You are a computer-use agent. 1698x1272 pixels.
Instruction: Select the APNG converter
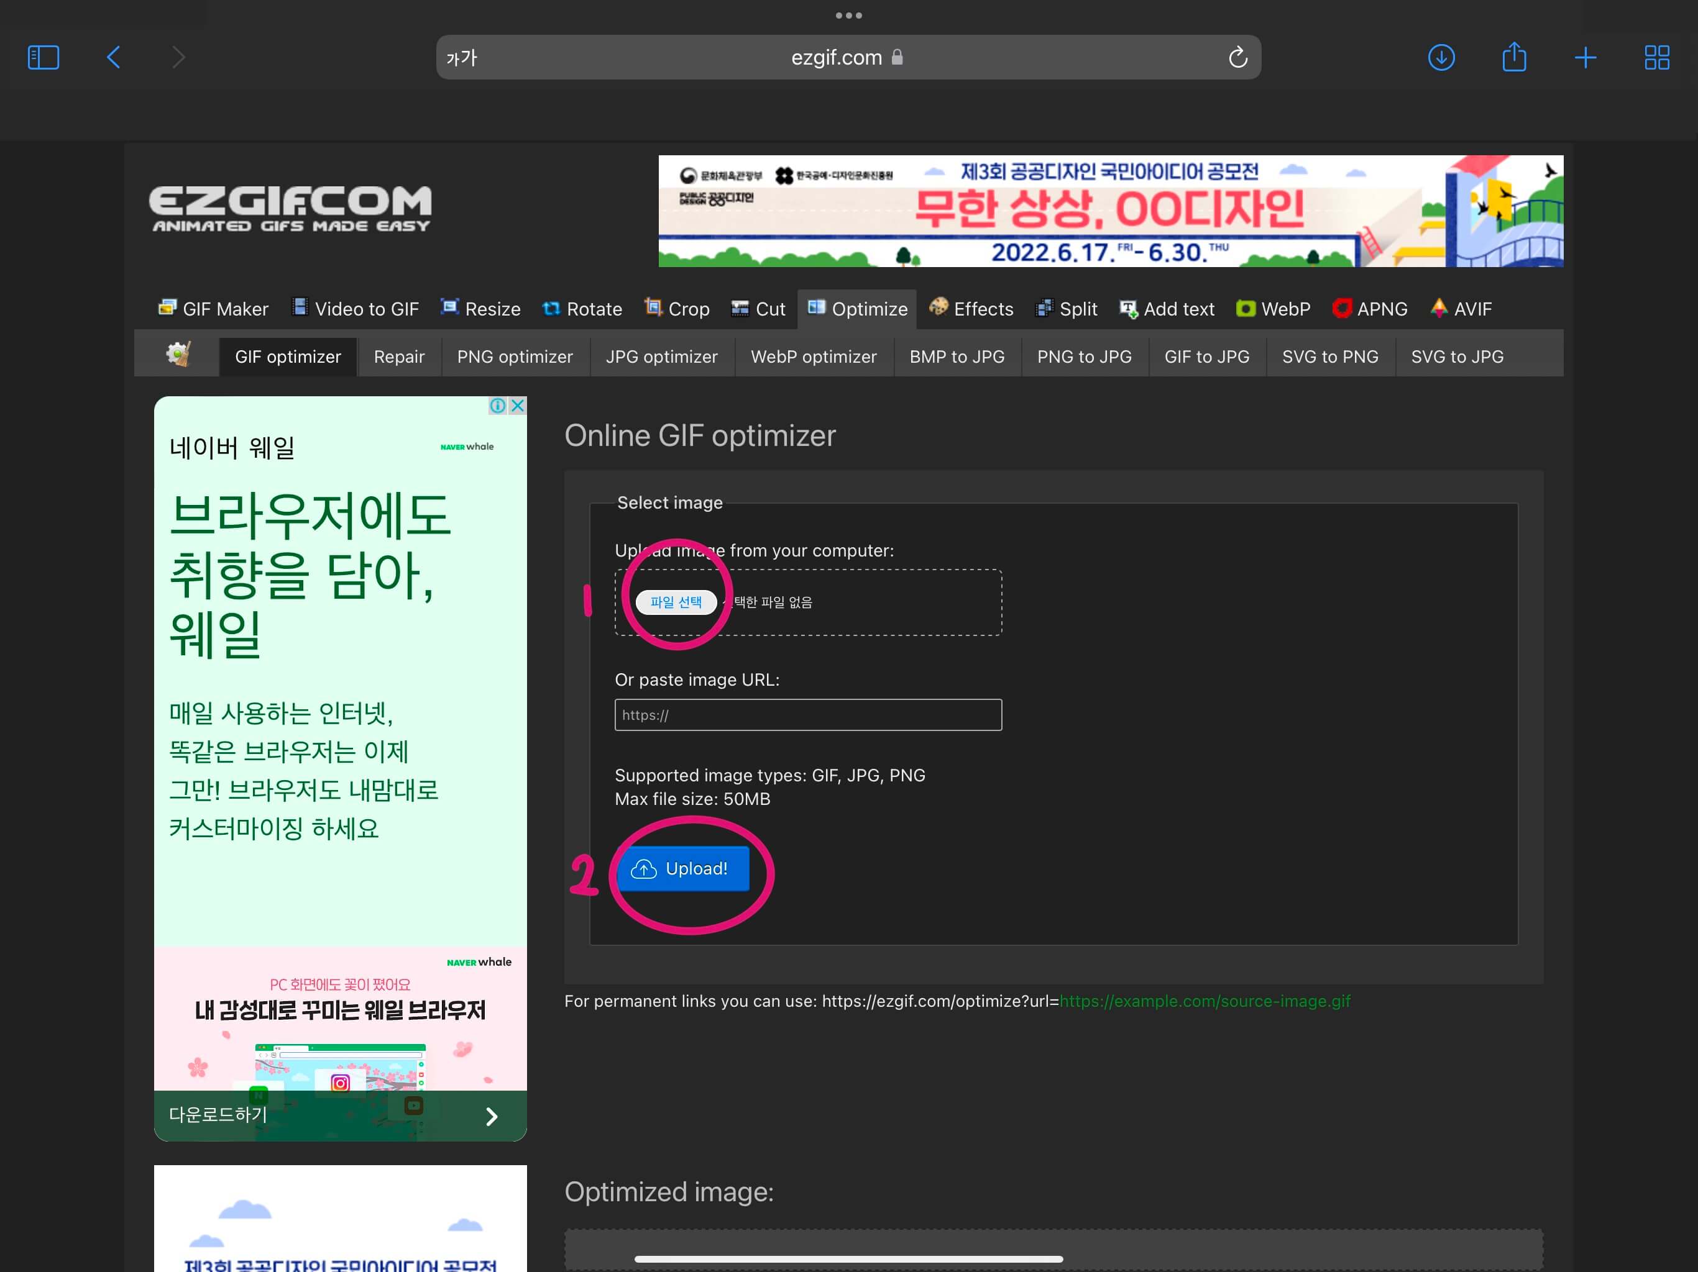click(1382, 309)
